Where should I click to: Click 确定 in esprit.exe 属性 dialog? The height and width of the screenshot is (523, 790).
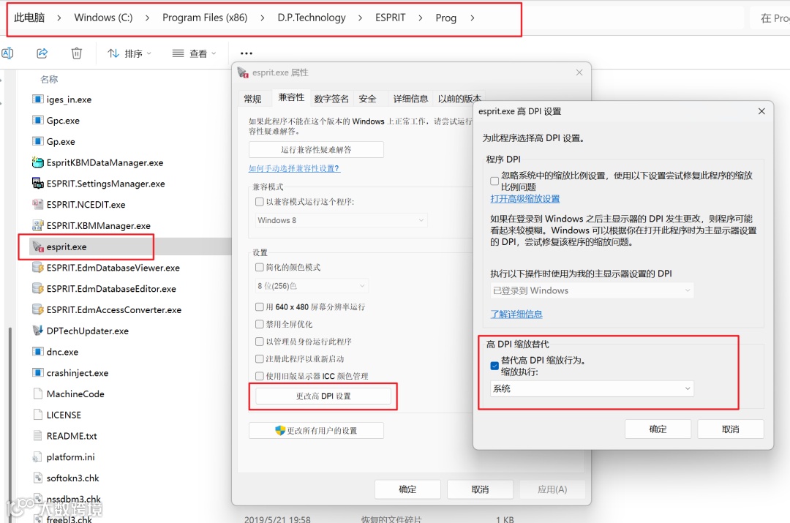(x=407, y=489)
